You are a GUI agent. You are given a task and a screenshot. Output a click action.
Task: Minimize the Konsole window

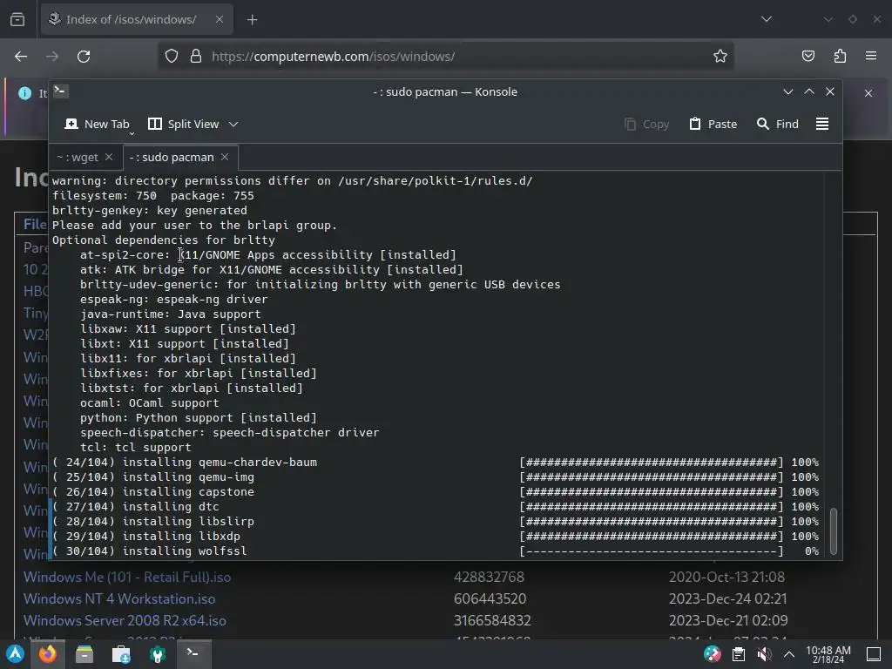coord(787,91)
